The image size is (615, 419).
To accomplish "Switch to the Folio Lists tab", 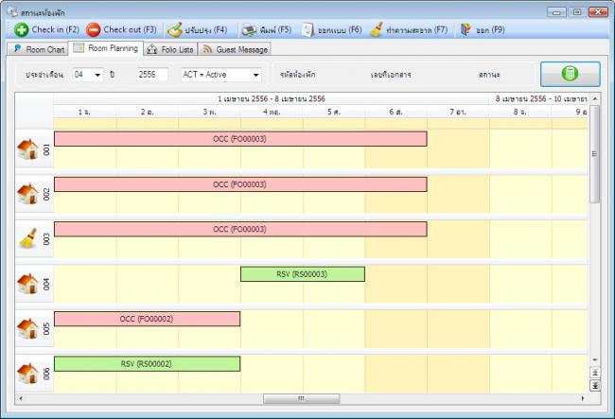I will tap(170, 49).
